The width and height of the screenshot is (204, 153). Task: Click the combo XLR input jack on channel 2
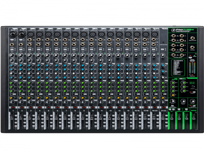coord(22,34)
